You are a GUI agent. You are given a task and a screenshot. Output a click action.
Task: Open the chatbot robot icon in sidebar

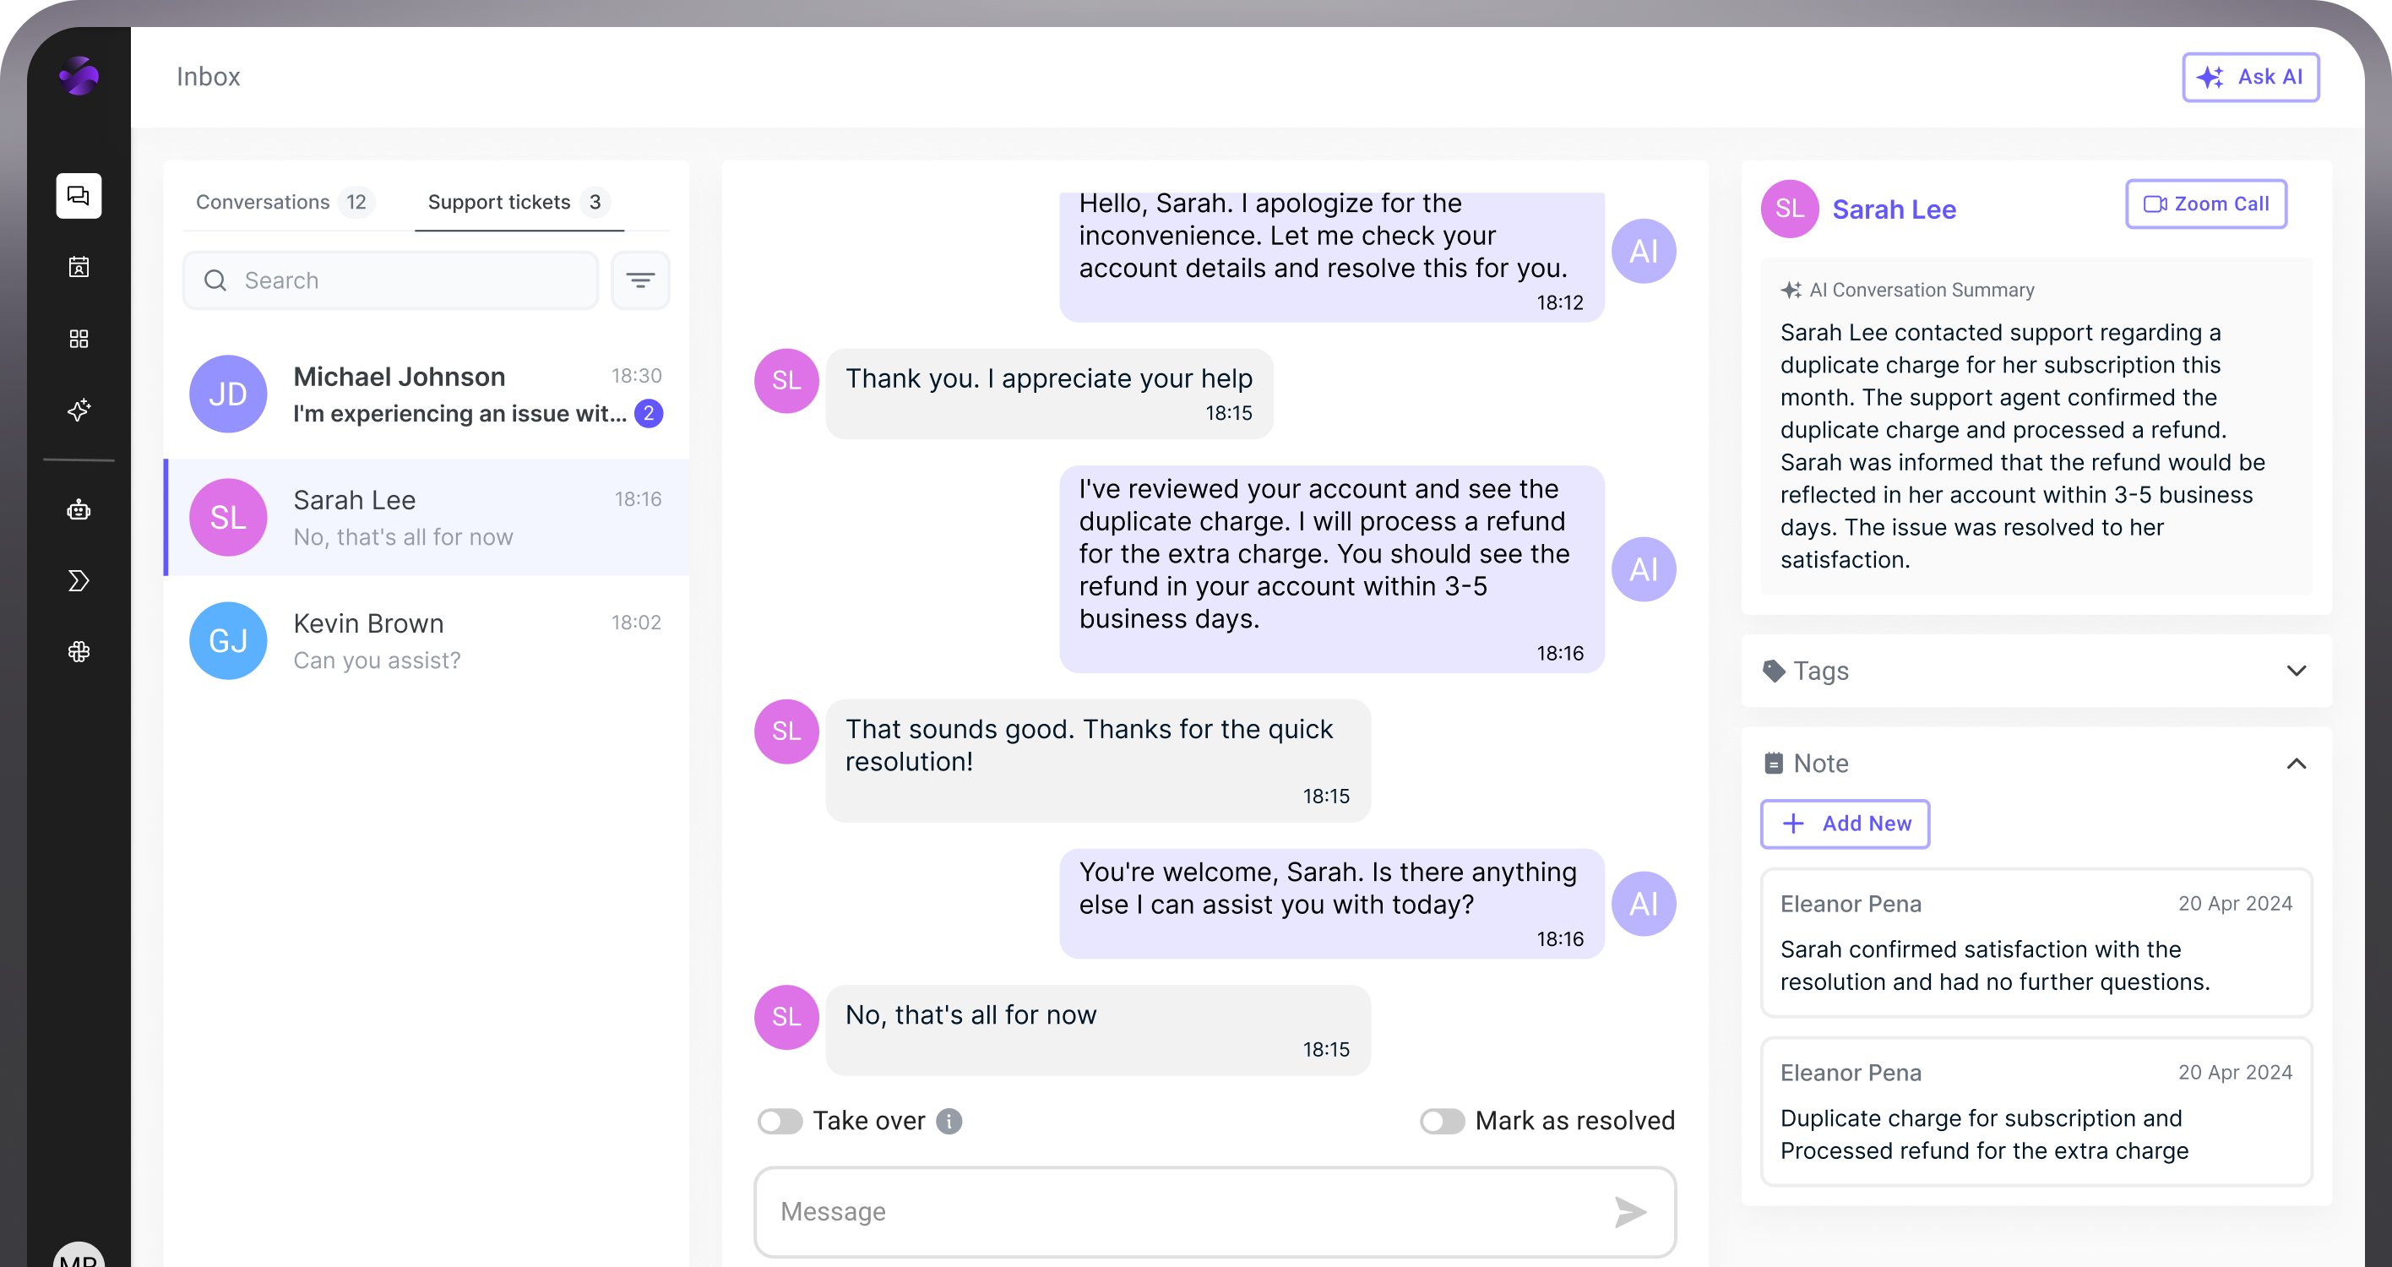[x=78, y=510]
